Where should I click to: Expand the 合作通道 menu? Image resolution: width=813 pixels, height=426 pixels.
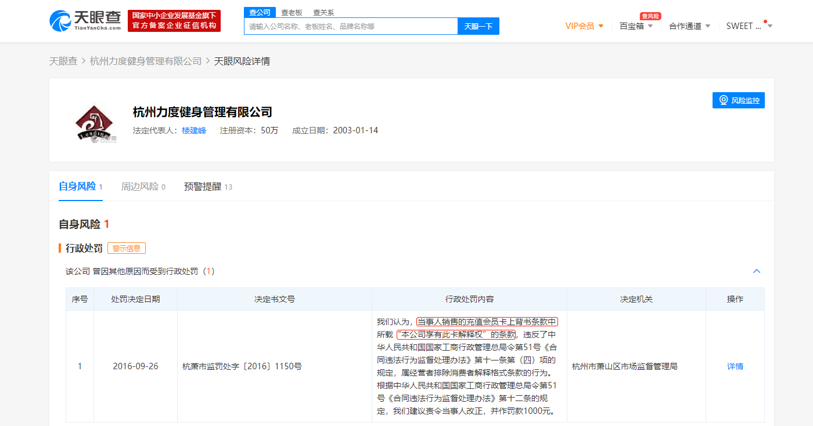(x=690, y=26)
